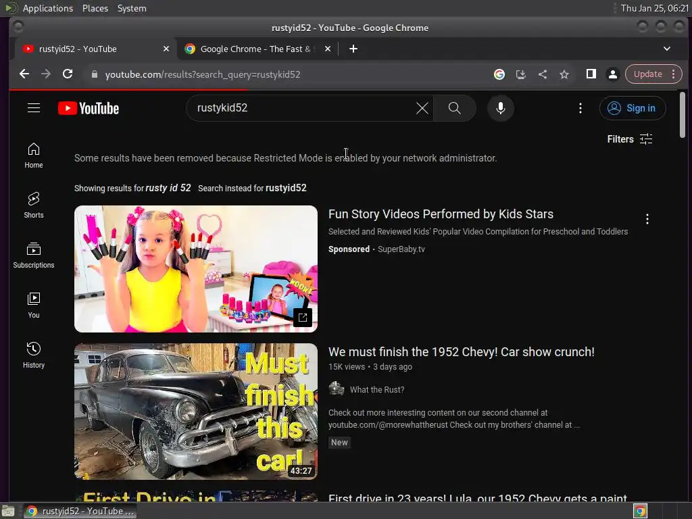Click the Restricted Mode notice text
Screen dimensions: 692x519
(286, 158)
